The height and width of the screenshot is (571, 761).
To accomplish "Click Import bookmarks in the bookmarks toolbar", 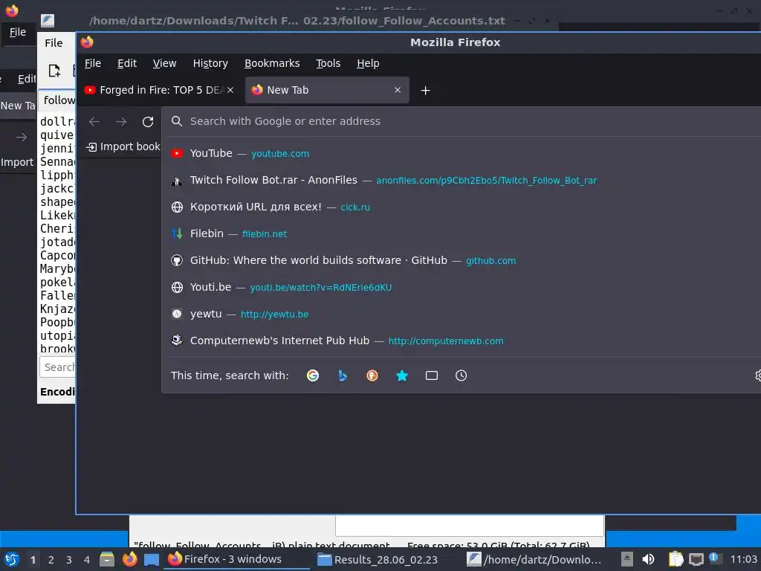I will (x=123, y=146).
